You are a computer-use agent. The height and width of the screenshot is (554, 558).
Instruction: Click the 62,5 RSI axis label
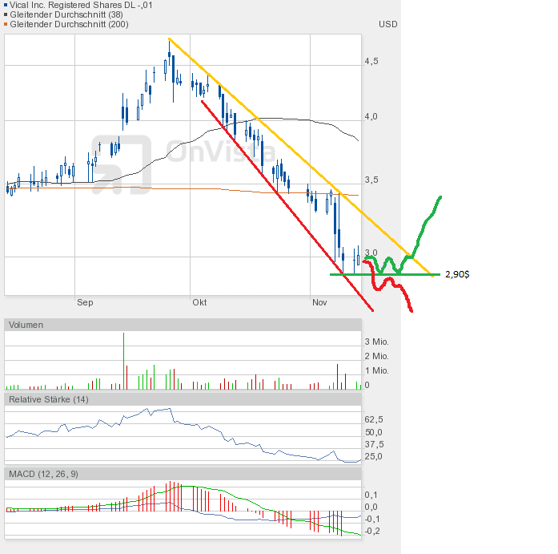[x=373, y=419]
